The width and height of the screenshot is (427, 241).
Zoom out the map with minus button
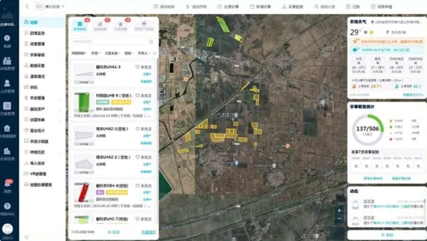pyautogui.click(x=339, y=218)
